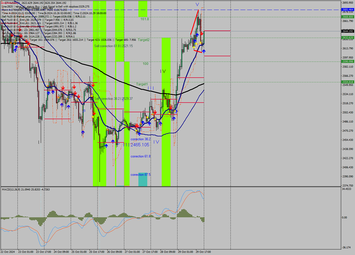
Task: Click the green 100 level label
Action: [145, 64]
